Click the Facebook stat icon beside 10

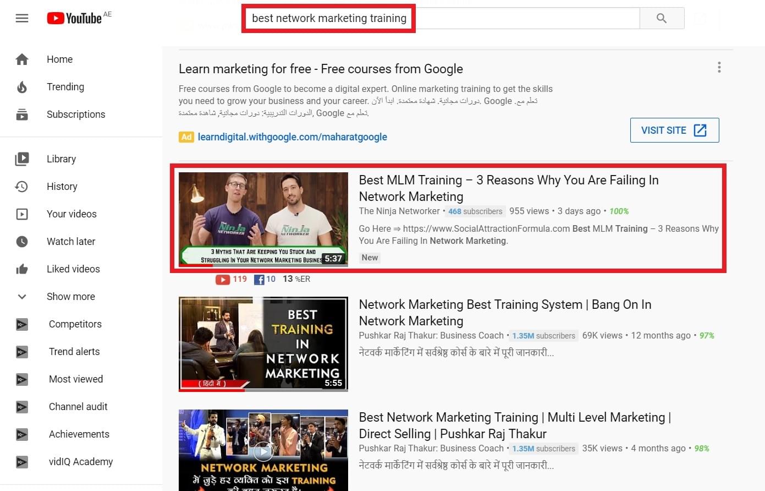click(259, 280)
